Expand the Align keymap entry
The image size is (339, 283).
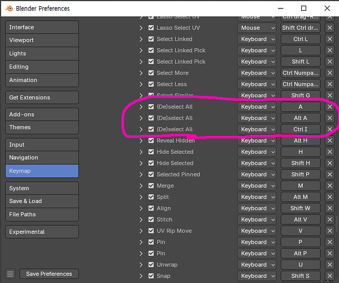coord(141,208)
